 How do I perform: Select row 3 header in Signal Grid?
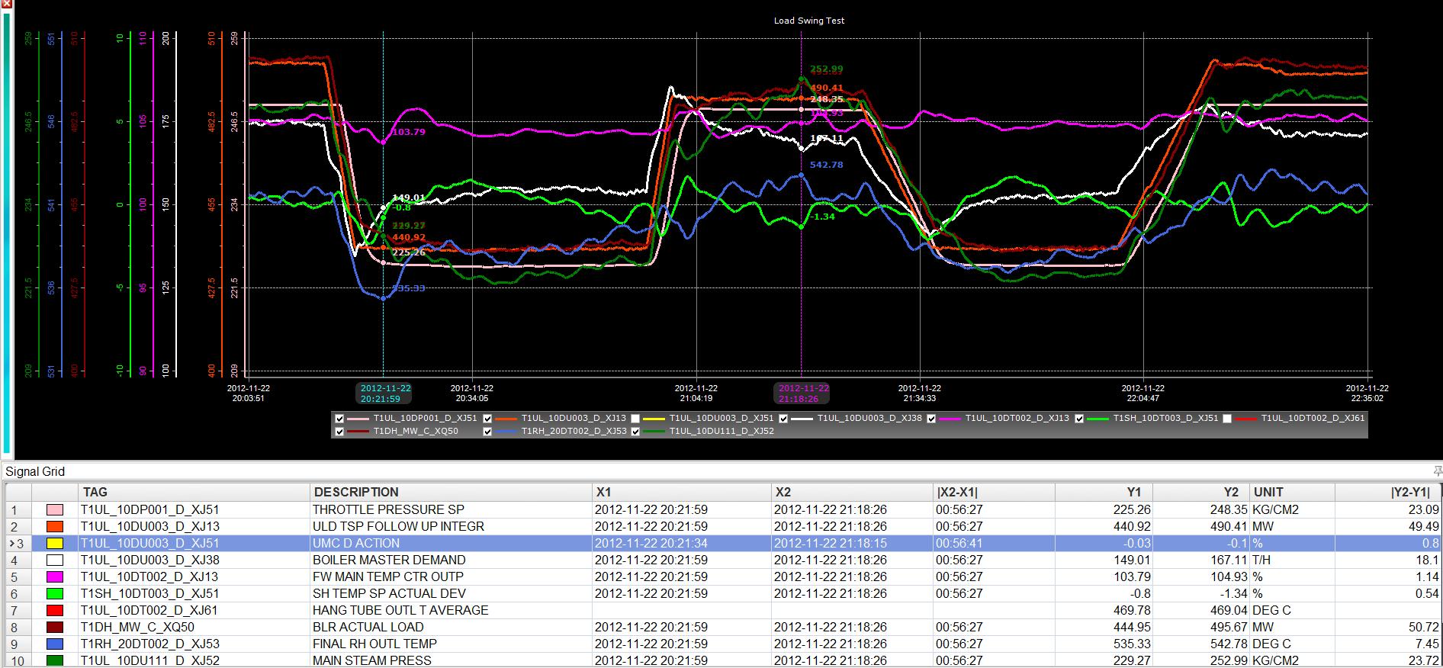pyautogui.click(x=18, y=543)
